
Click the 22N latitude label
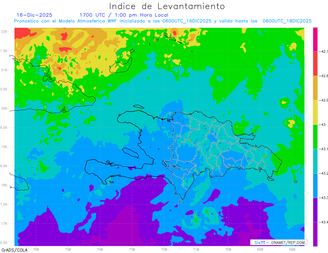(x=4, y=31)
